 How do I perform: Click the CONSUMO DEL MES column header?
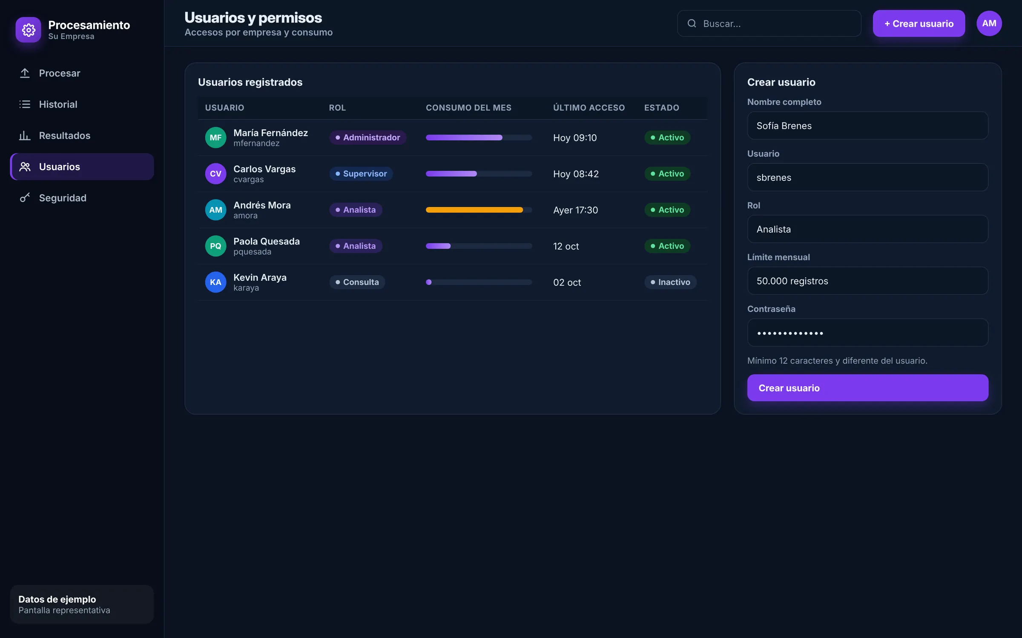coord(468,108)
